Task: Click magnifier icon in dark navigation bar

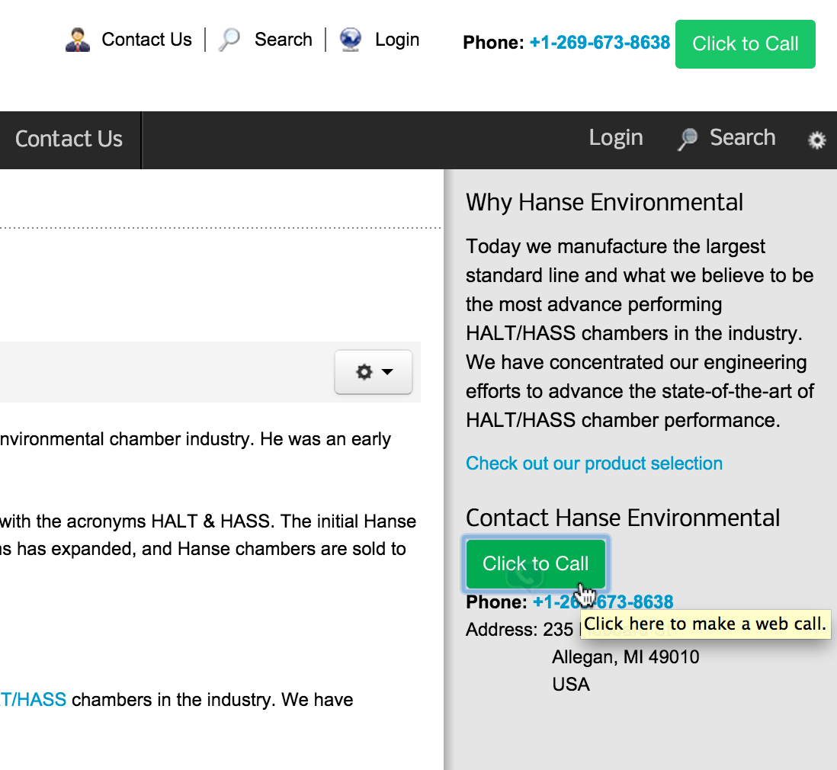Action: point(688,140)
